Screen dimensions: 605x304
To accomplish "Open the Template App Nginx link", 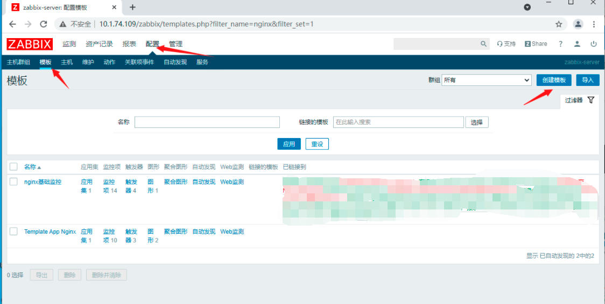I will [x=50, y=231].
